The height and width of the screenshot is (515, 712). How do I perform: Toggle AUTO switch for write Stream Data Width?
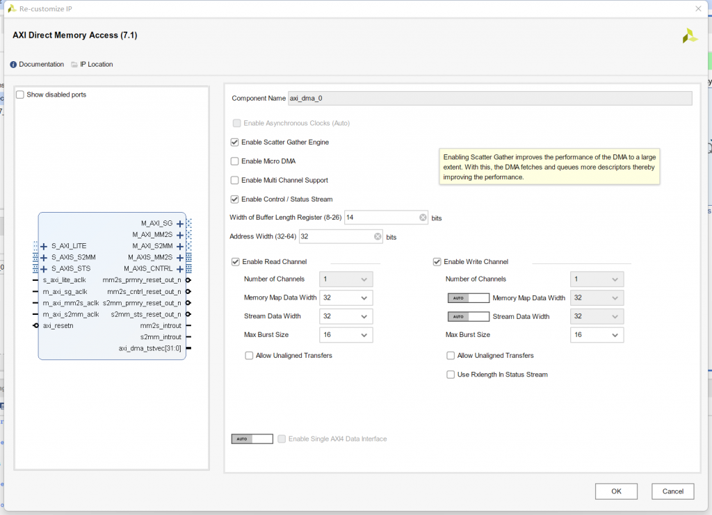coord(469,317)
